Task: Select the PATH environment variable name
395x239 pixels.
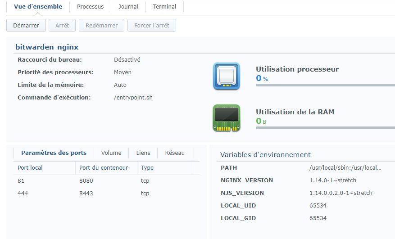Action: tap(229, 168)
